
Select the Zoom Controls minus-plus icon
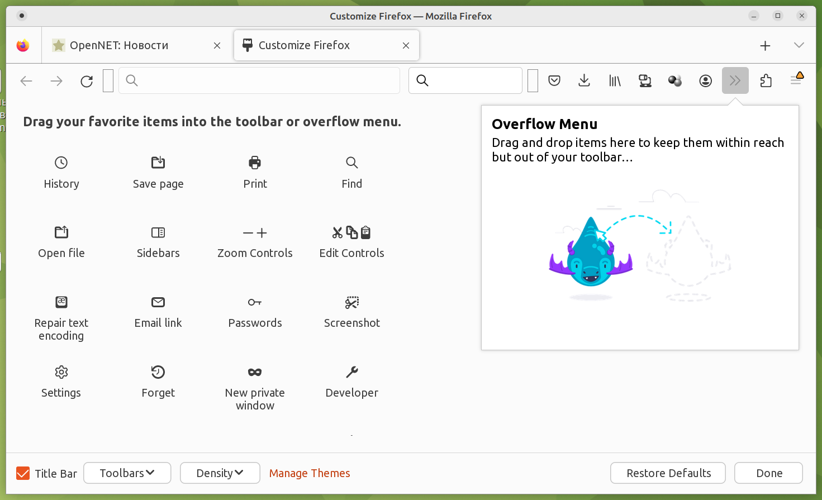[255, 233]
